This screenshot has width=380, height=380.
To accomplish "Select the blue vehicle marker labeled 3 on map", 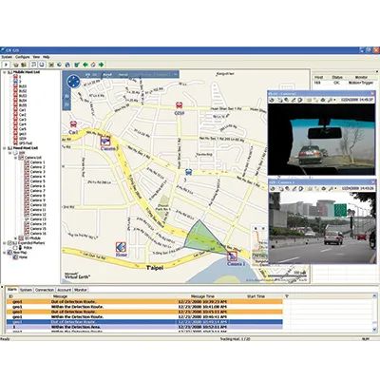I will click(189, 172).
